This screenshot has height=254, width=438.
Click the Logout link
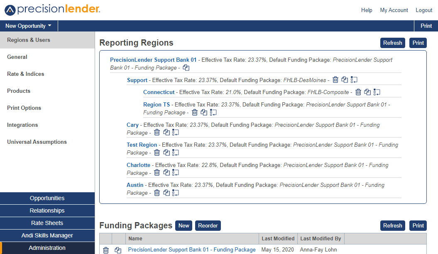coord(424,10)
